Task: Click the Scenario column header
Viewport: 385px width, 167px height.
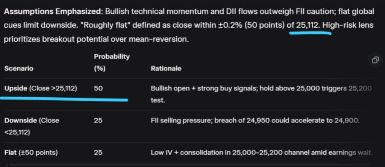Action: 19,69
